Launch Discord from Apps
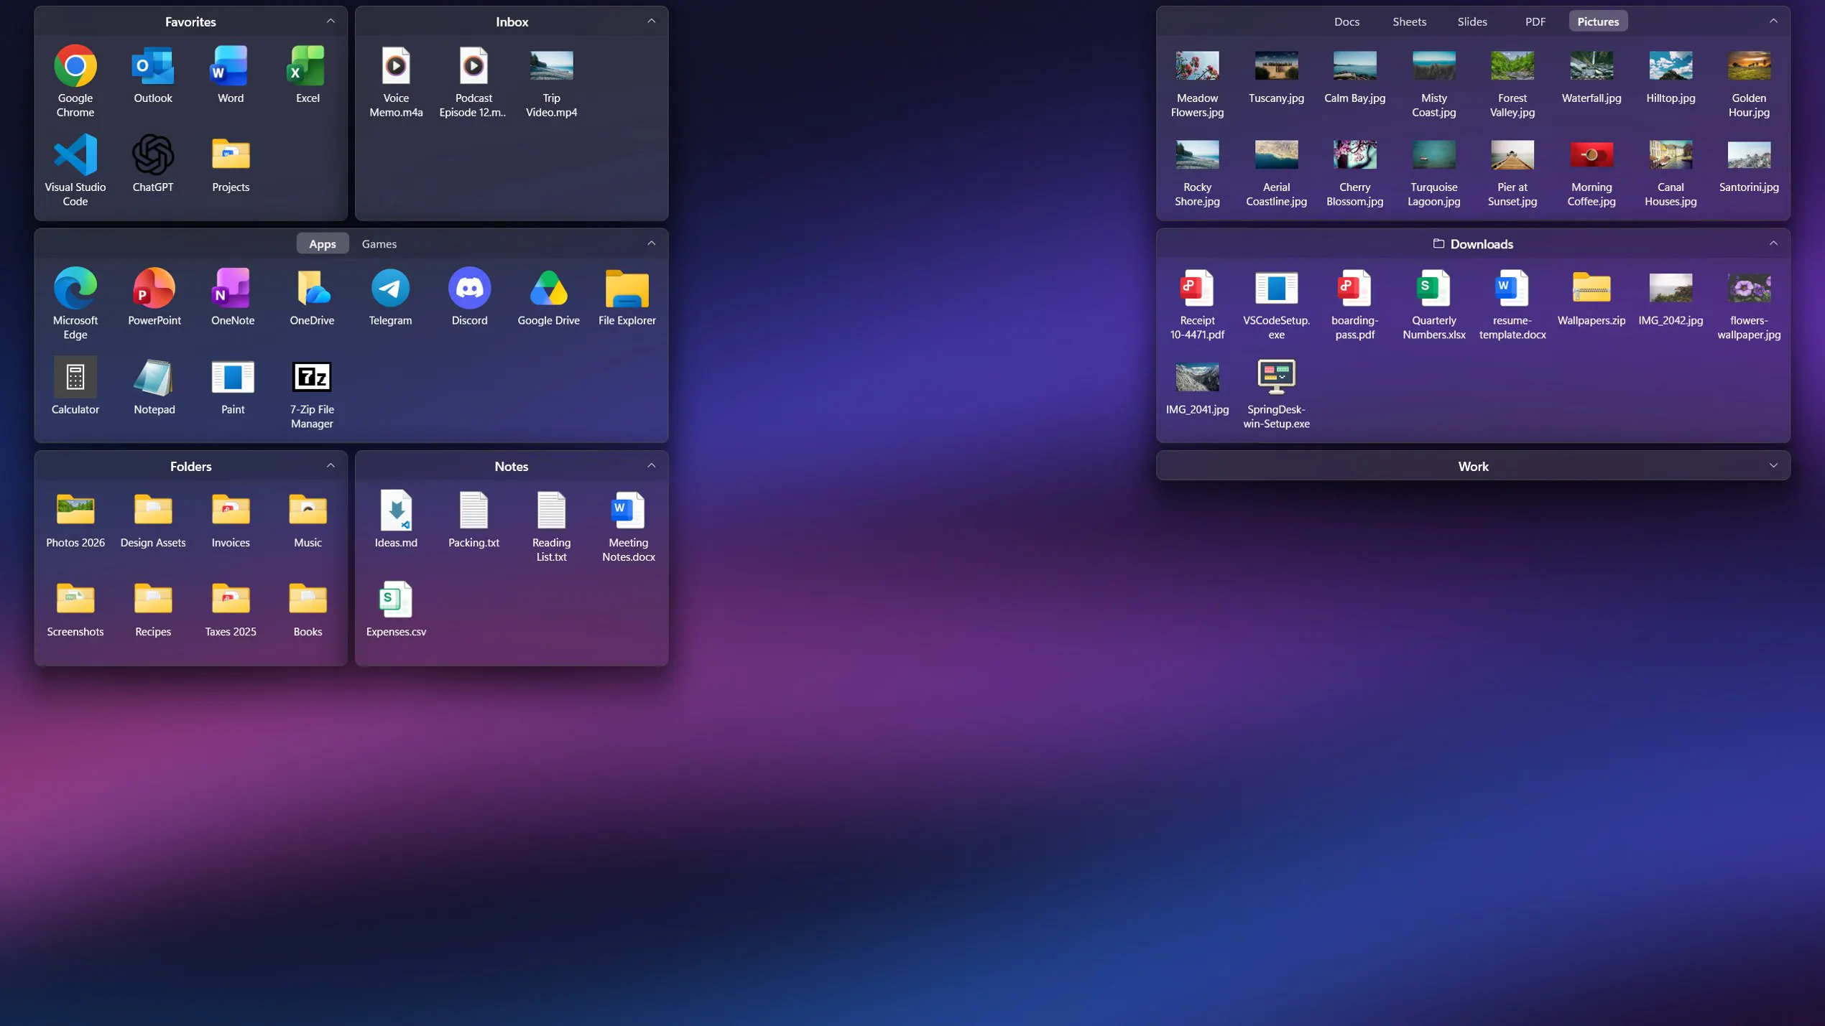Image resolution: width=1825 pixels, height=1026 pixels. point(469,289)
